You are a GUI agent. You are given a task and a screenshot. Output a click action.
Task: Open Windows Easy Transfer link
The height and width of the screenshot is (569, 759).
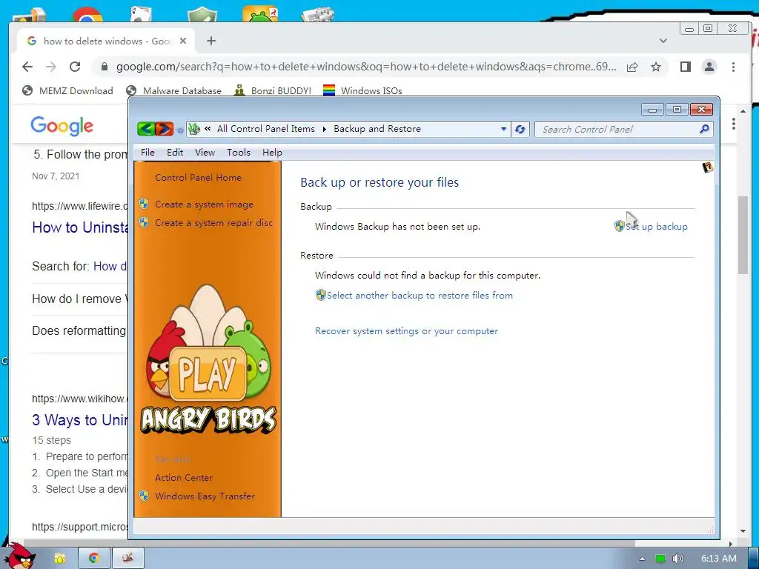click(205, 496)
